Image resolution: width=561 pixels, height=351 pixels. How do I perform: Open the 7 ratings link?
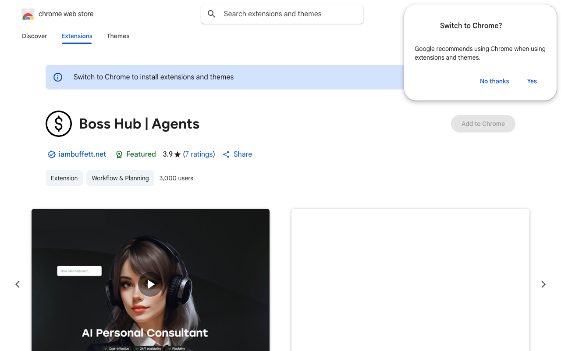pos(199,154)
